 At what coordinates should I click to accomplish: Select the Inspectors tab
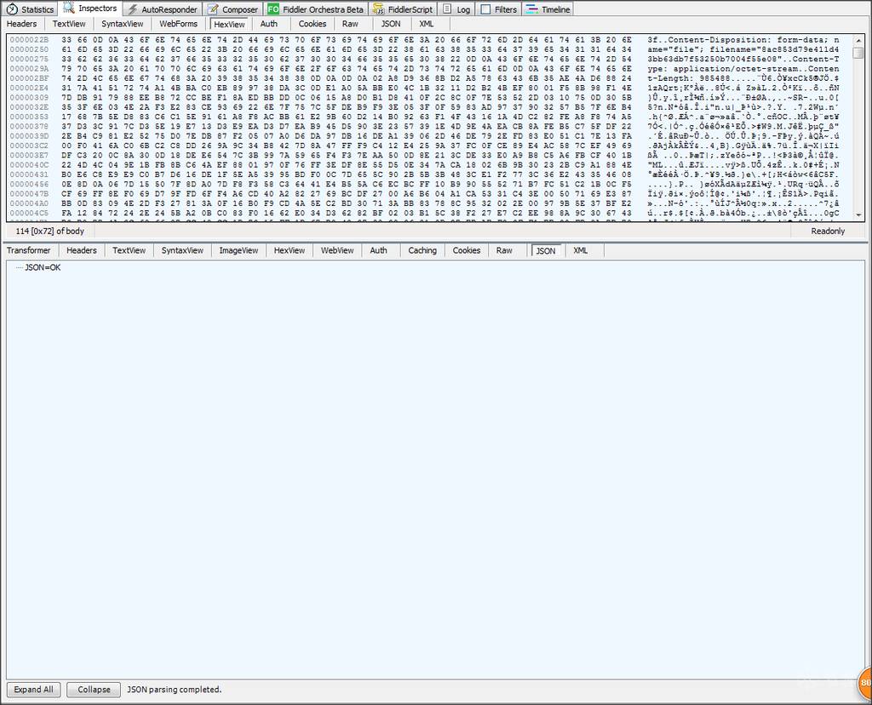point(90,9)
